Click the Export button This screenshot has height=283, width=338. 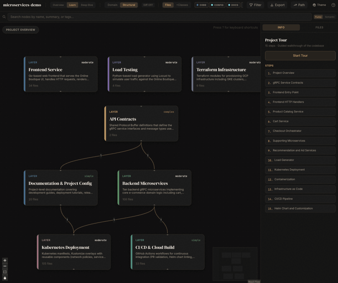[277, 5]
